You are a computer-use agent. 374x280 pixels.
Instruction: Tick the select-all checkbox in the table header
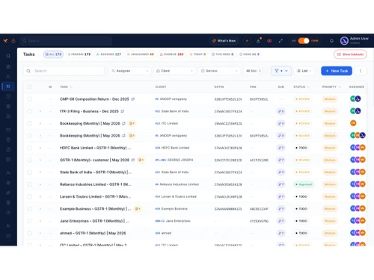coord(29,87)
